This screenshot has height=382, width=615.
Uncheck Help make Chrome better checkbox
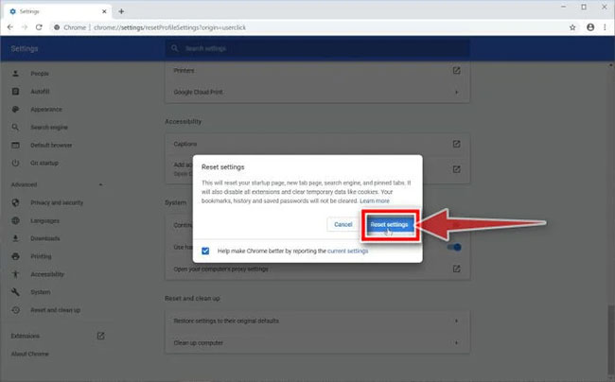coord(205,251)
